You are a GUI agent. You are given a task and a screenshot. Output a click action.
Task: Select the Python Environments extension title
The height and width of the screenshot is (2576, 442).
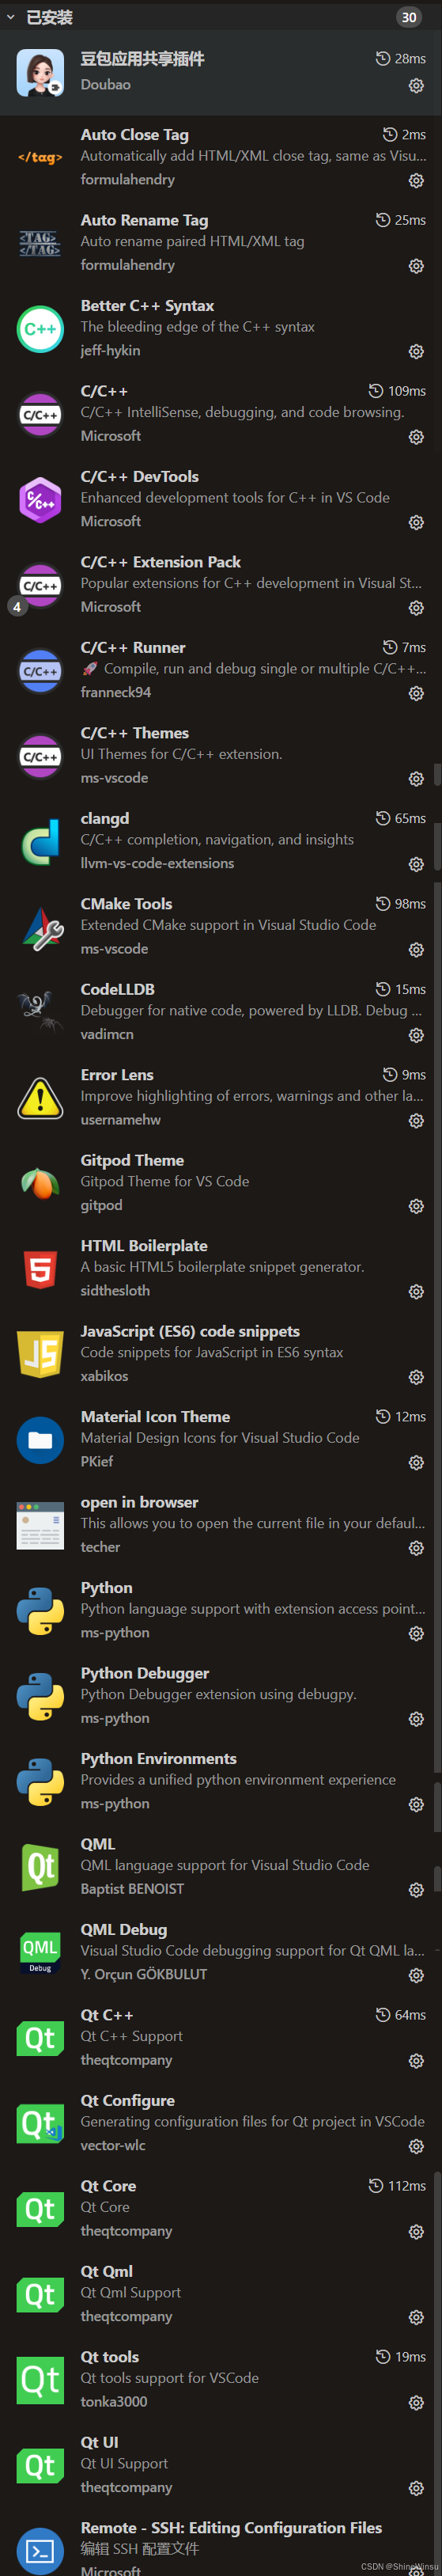[x=158, y=1758]
